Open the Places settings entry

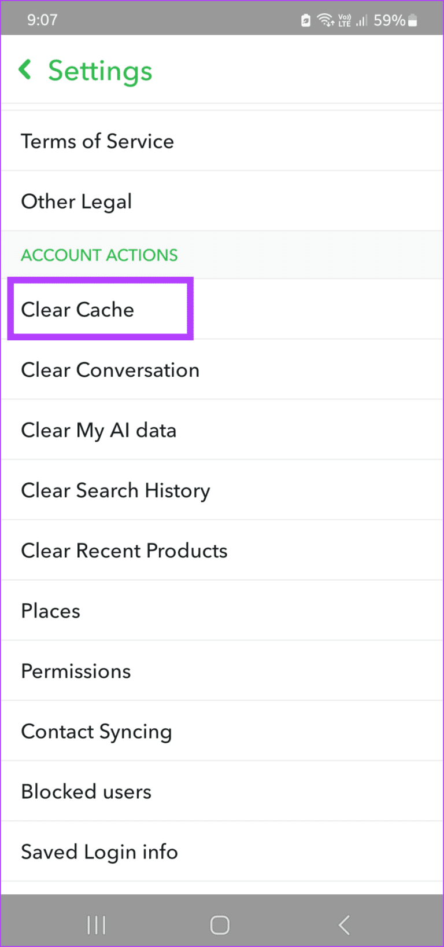click(x=50, y=611)
